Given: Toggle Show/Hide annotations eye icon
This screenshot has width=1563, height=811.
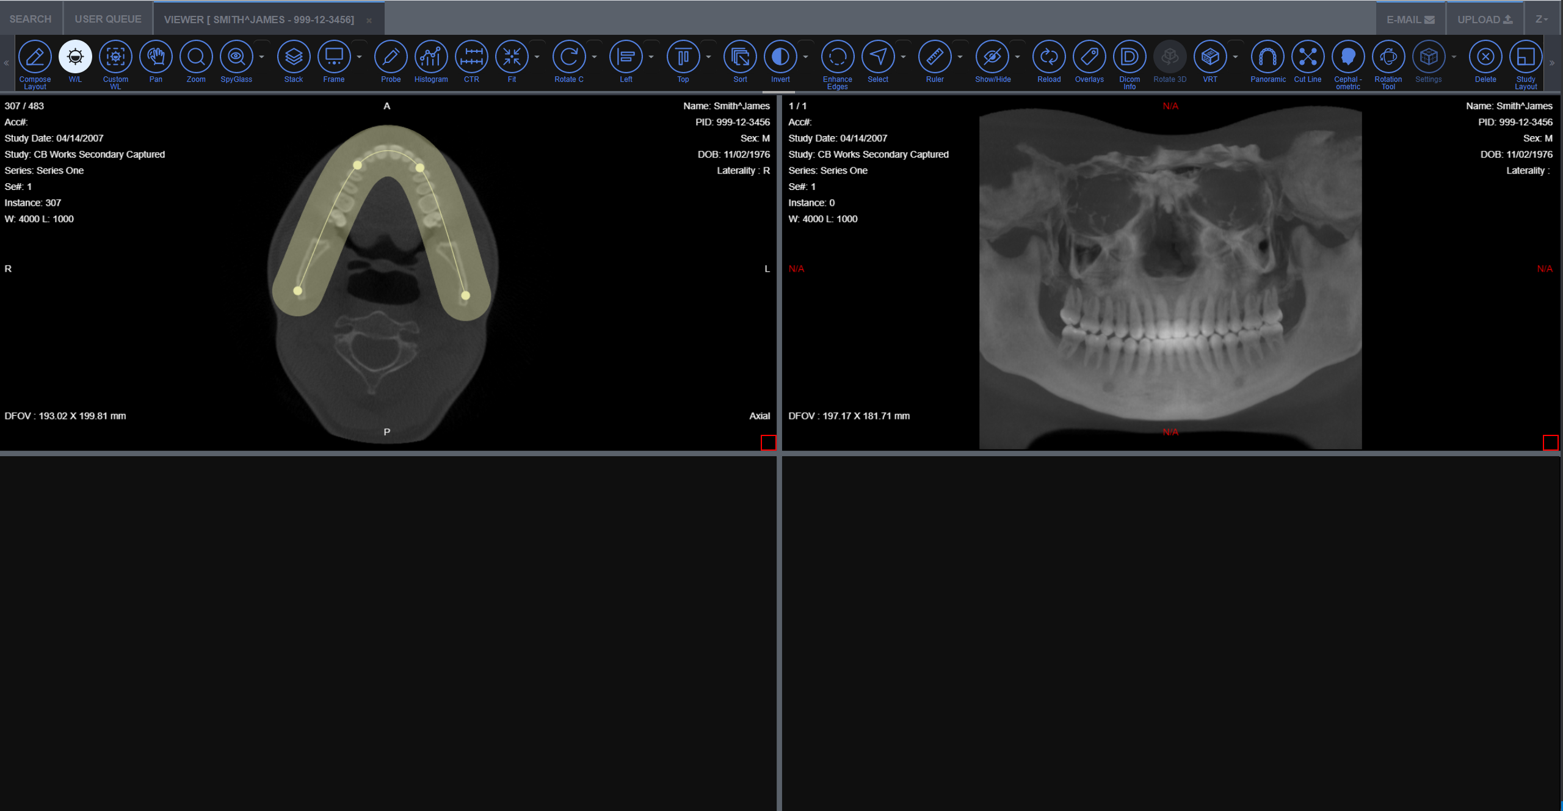Looking at the screenshot, I should pyautogui.click(x=992, y=57).
